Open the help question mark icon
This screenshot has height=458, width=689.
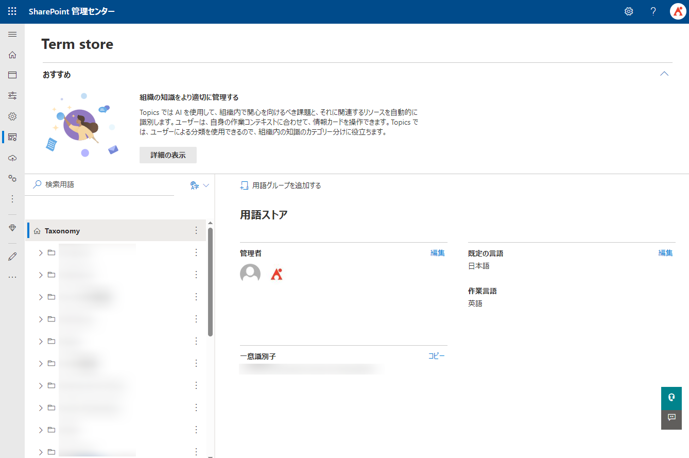pyautogui.click(x=653, y=11)
